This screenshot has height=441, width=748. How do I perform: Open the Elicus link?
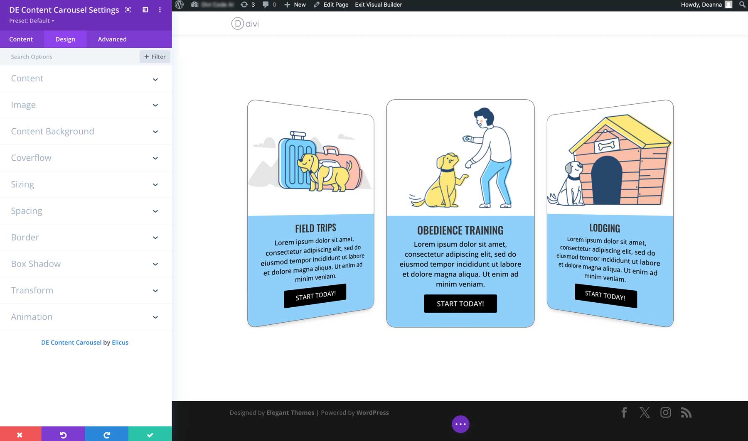pyautogui.click(x=120, y=342)
